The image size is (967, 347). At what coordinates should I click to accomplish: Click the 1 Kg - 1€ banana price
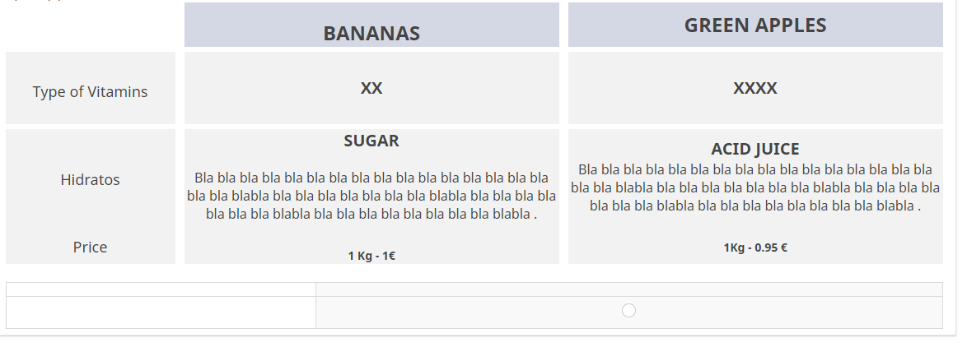click(x=371, y=256)
